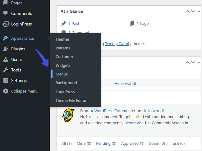Open Themes in Appearance submenu
202x151 pixels.
(62, 39)
